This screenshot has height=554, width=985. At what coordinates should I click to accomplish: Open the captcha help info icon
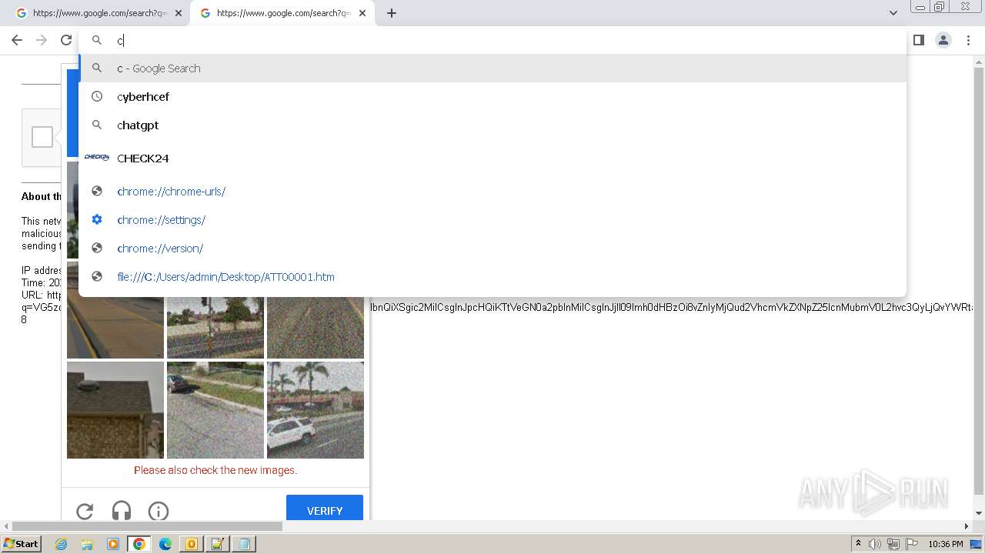[159, 511]
